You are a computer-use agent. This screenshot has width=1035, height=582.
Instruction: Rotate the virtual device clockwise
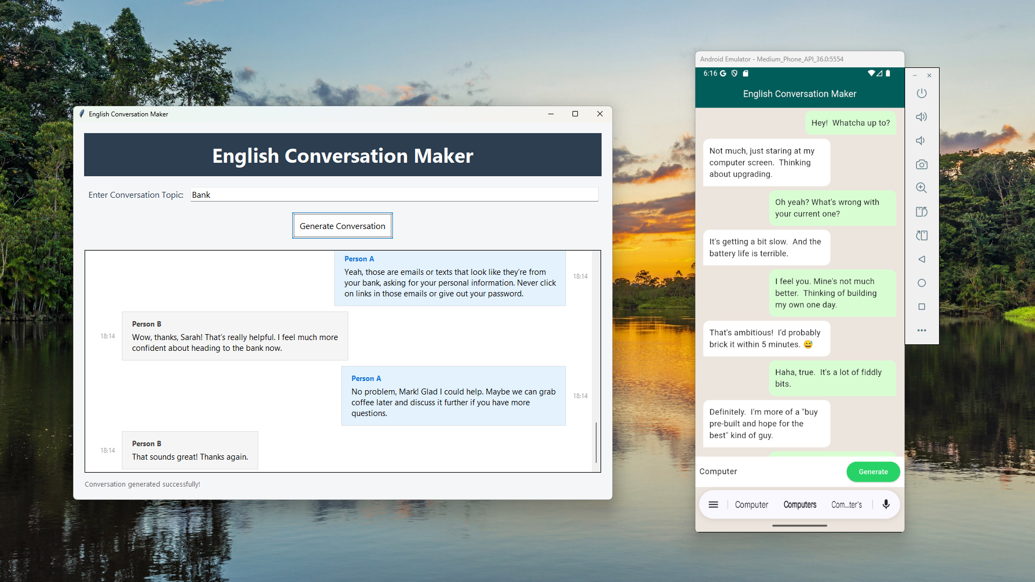pyautogui.click(x=922, y=235)
